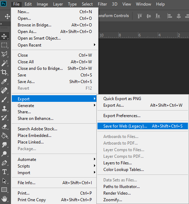Click Align bottom edges icon
189x204 pixels.
[x=157, y=16]
